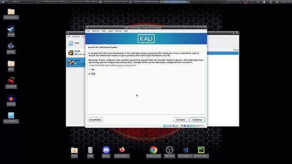This screenshot has width=292, height=164.
Task: Open the Steam_save folder on desktop
Action: pyautogui.click(x=11, y=14)
